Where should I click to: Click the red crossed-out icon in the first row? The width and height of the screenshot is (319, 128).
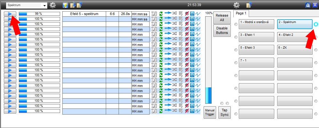187,14
